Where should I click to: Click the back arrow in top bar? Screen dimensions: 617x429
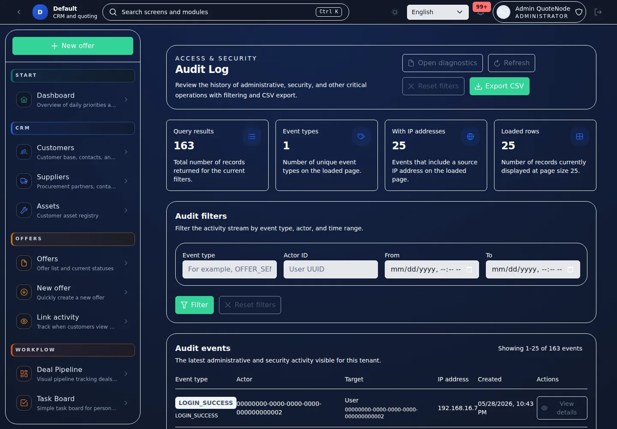(19, 12)
